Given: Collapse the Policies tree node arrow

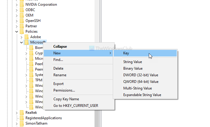Looking at the screenshot, I should tap(16, 32).
